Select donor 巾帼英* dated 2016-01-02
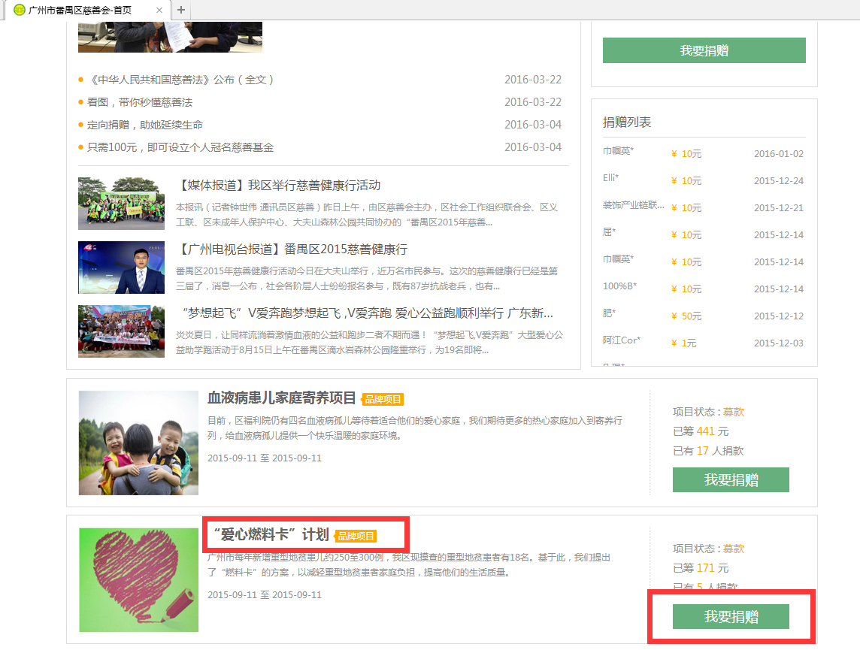This screenshot has width=860, height=650. [x=618, y=151]
